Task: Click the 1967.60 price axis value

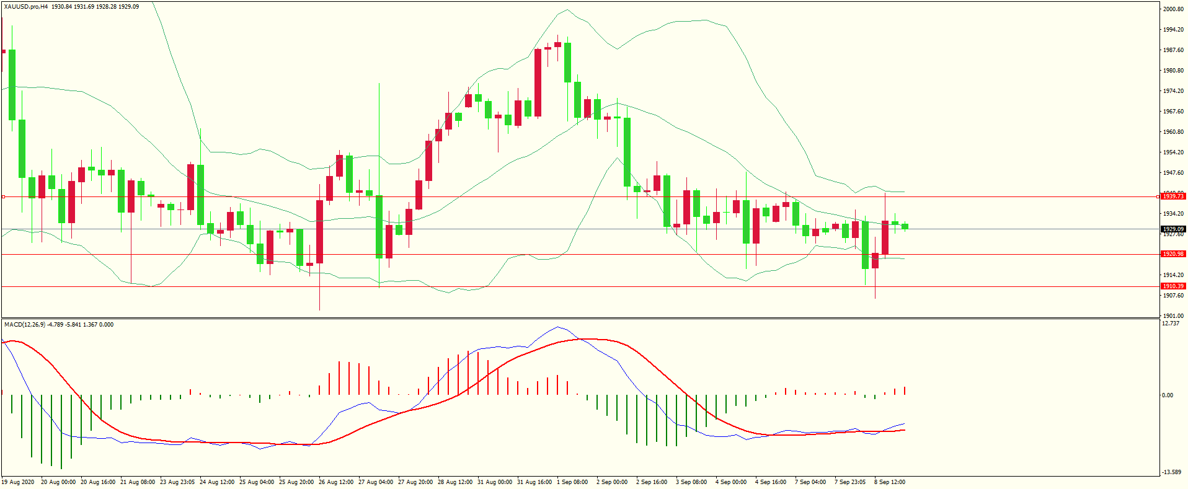Action: click(1174, 112)
